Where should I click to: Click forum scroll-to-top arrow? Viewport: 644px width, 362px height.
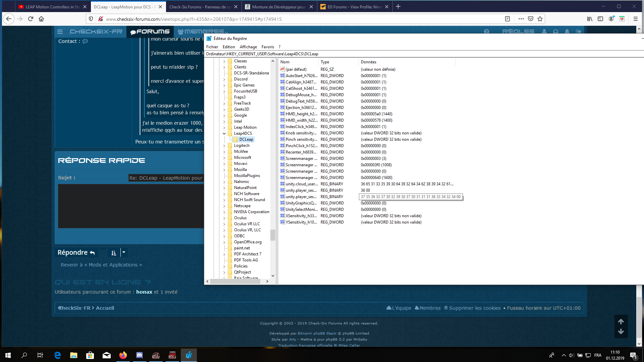coord(621,321)
